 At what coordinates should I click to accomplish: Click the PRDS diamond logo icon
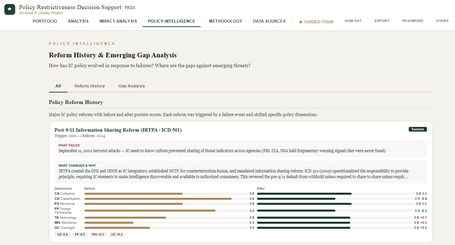pyautogui.click(x=10, y=9)
